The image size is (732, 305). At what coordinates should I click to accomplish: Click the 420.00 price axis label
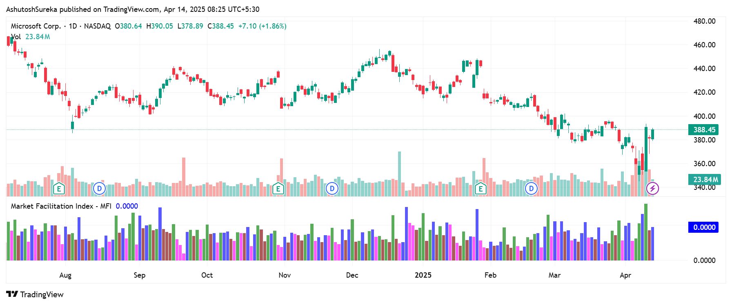pyautogui.click(x=705, y=92)
